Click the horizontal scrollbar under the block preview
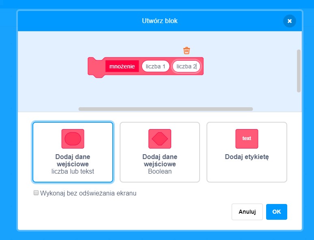314x240 pixels. [166, 109]
